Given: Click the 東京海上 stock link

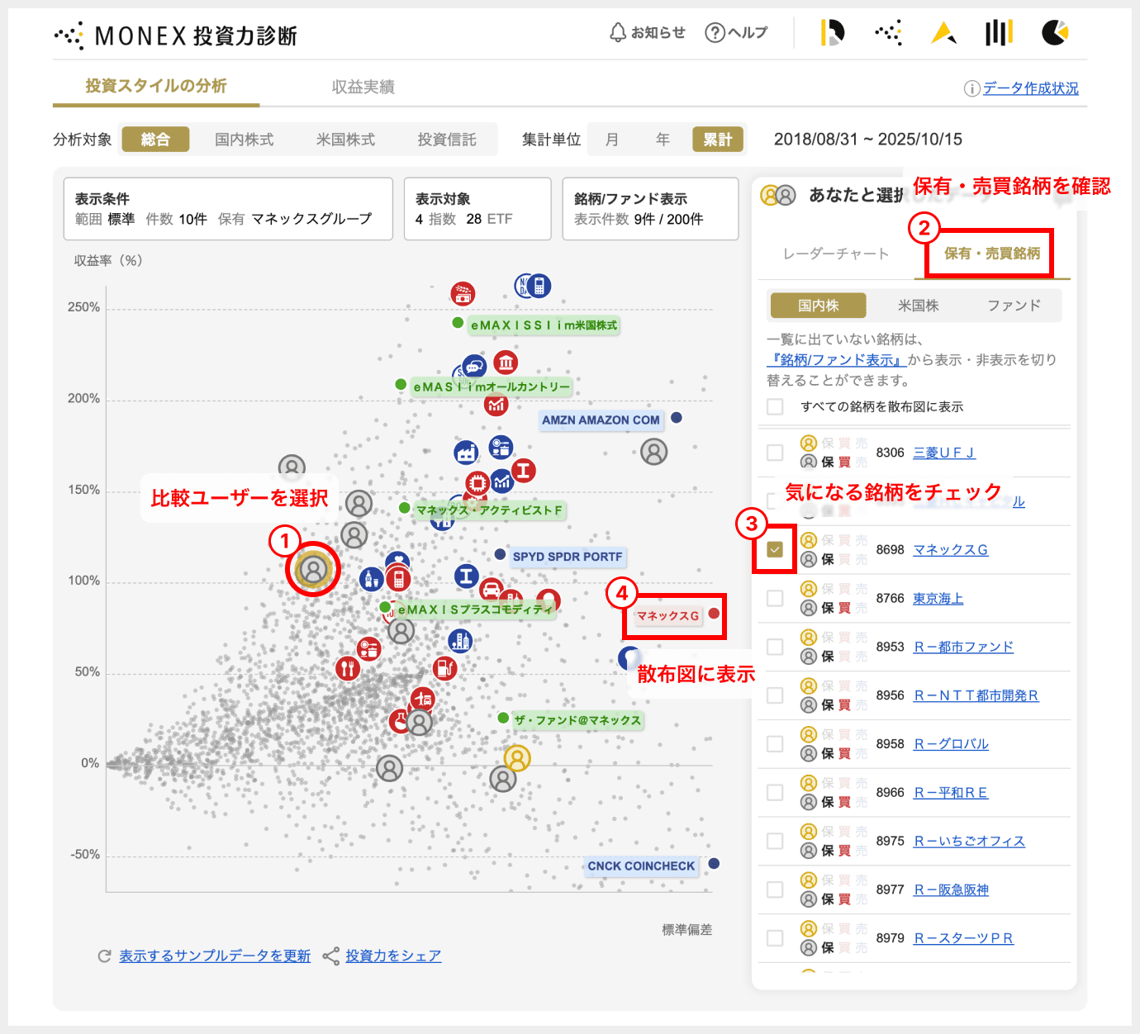Looking at the screenshot, I should tap(938, 599).
